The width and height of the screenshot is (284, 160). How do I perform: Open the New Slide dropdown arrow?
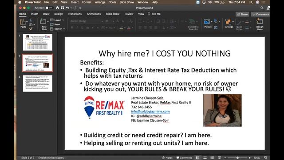tap(47, 22)
